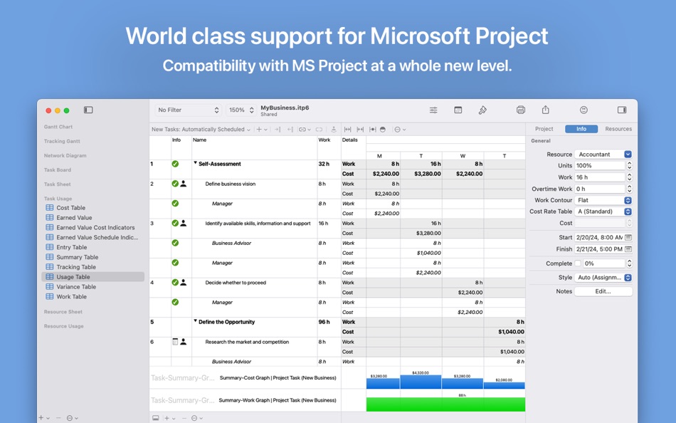Click the fit-to-width timescale icon

(x=347, y=130)
